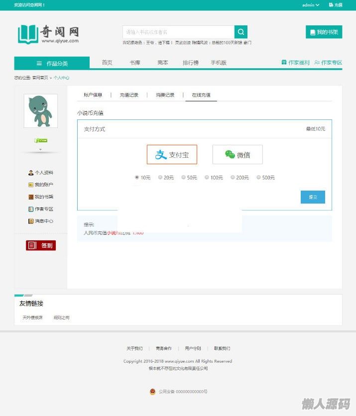Click the 我的书架 sidebar book icon
This screenshot has width=356, height=416.
[x=31, y=197]
